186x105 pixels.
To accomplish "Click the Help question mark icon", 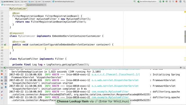I will point(2,98).
